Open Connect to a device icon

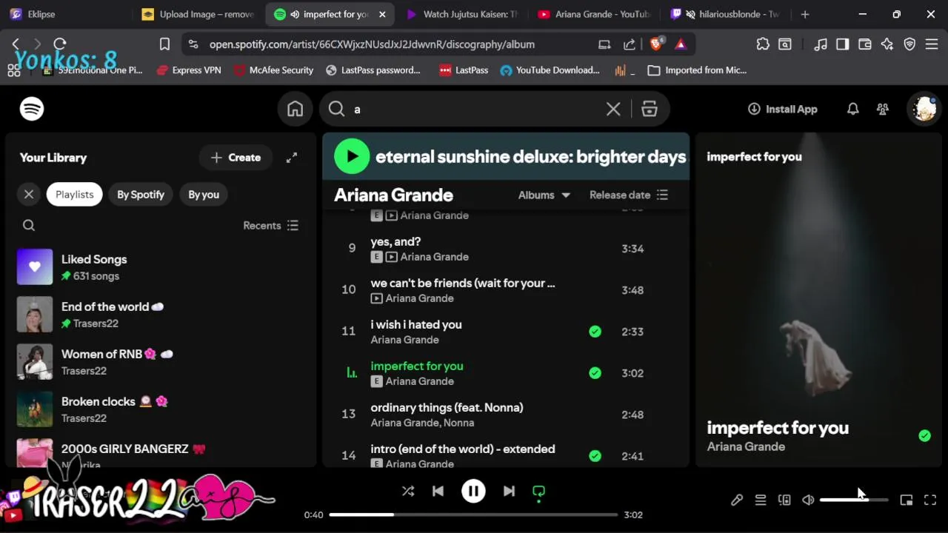tap(784, 500)
